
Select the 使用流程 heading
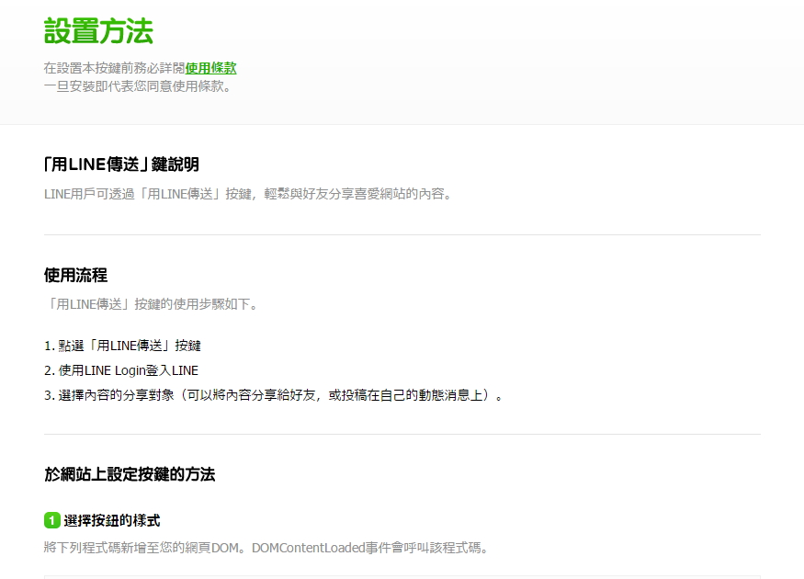click(x=76, y=276)
